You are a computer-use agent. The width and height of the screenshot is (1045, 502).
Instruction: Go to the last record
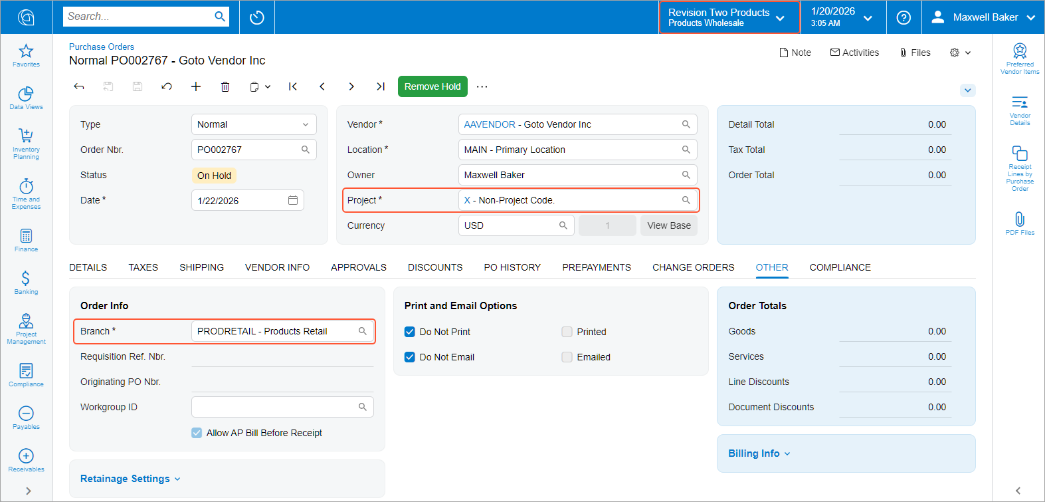click(x=381, y=86)
